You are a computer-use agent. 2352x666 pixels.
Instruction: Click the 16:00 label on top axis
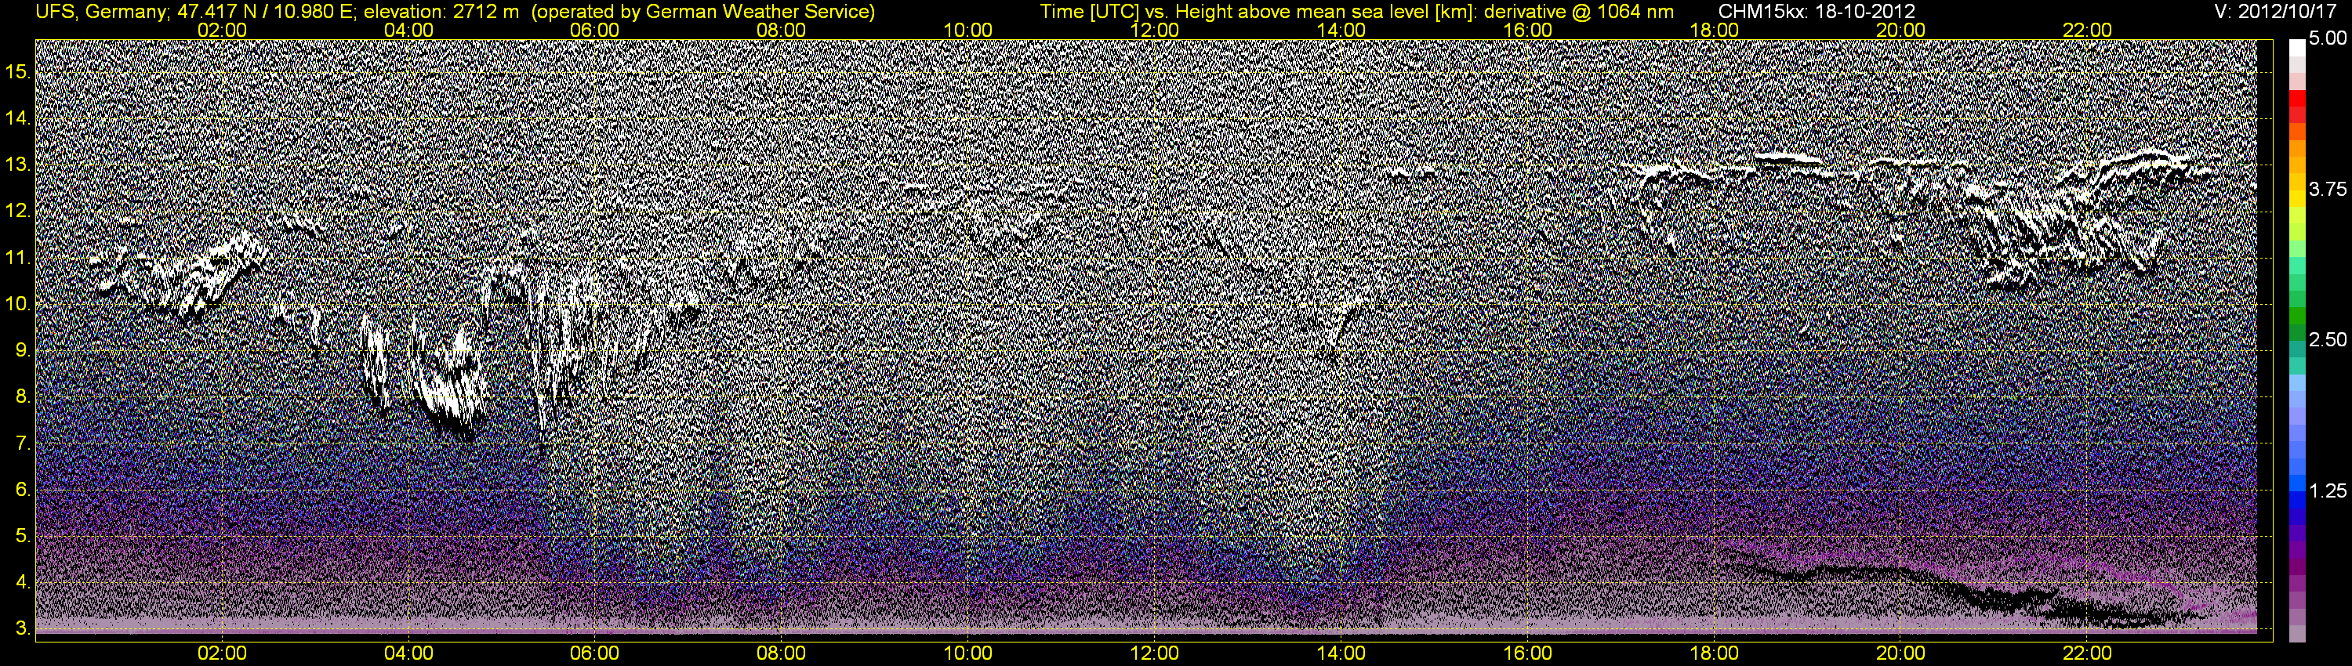[x=1527, y=30]
